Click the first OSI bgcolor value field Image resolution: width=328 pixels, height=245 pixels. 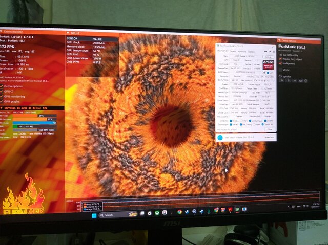pos(282,80)
